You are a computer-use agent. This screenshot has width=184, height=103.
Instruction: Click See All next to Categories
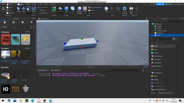point(28,32)
